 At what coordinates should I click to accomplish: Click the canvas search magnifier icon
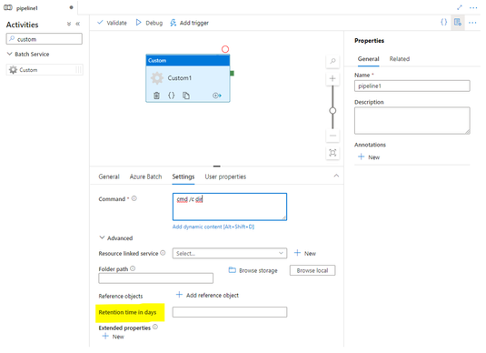(332, 61)
